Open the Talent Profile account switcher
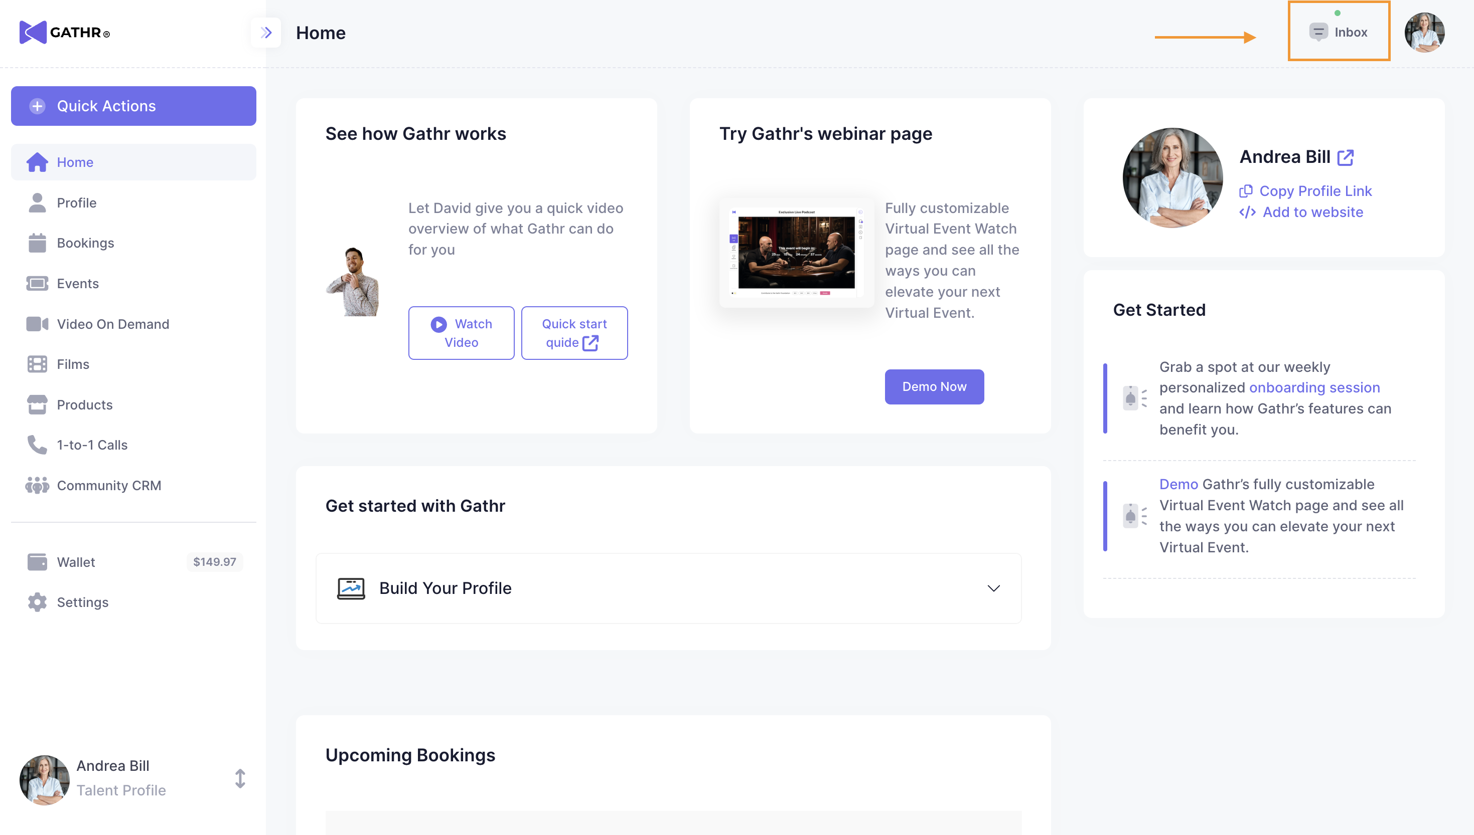 pos(240,778)
